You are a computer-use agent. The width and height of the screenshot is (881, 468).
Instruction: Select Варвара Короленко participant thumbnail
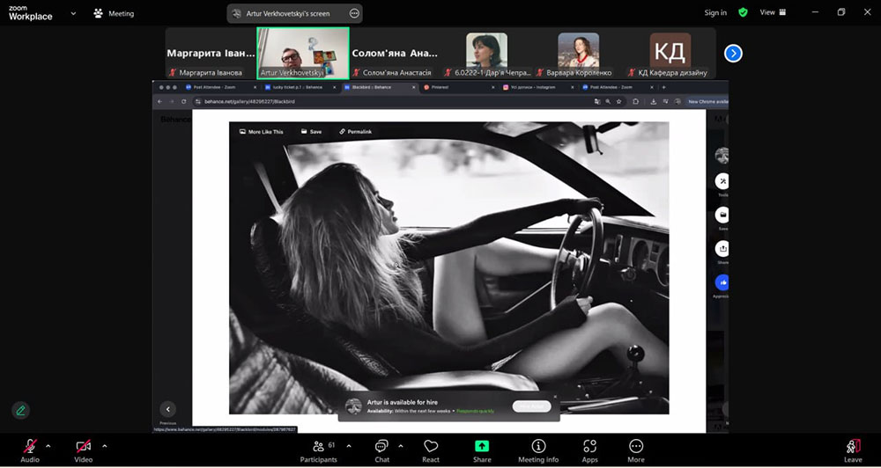click(x=578, y=54)
